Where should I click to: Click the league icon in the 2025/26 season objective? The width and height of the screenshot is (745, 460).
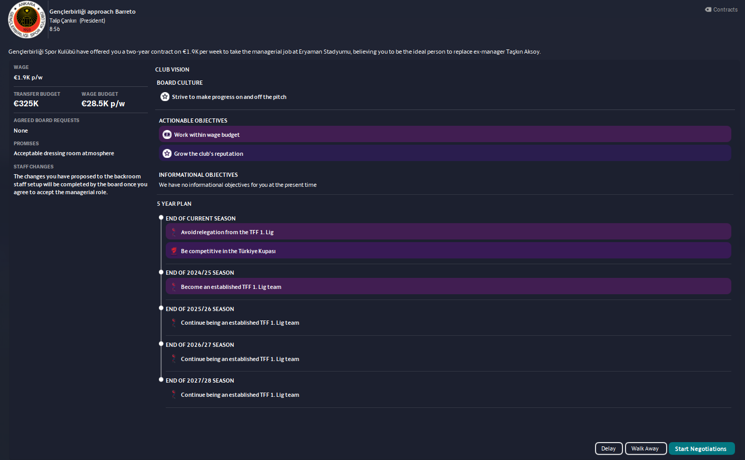coord(174,323)
